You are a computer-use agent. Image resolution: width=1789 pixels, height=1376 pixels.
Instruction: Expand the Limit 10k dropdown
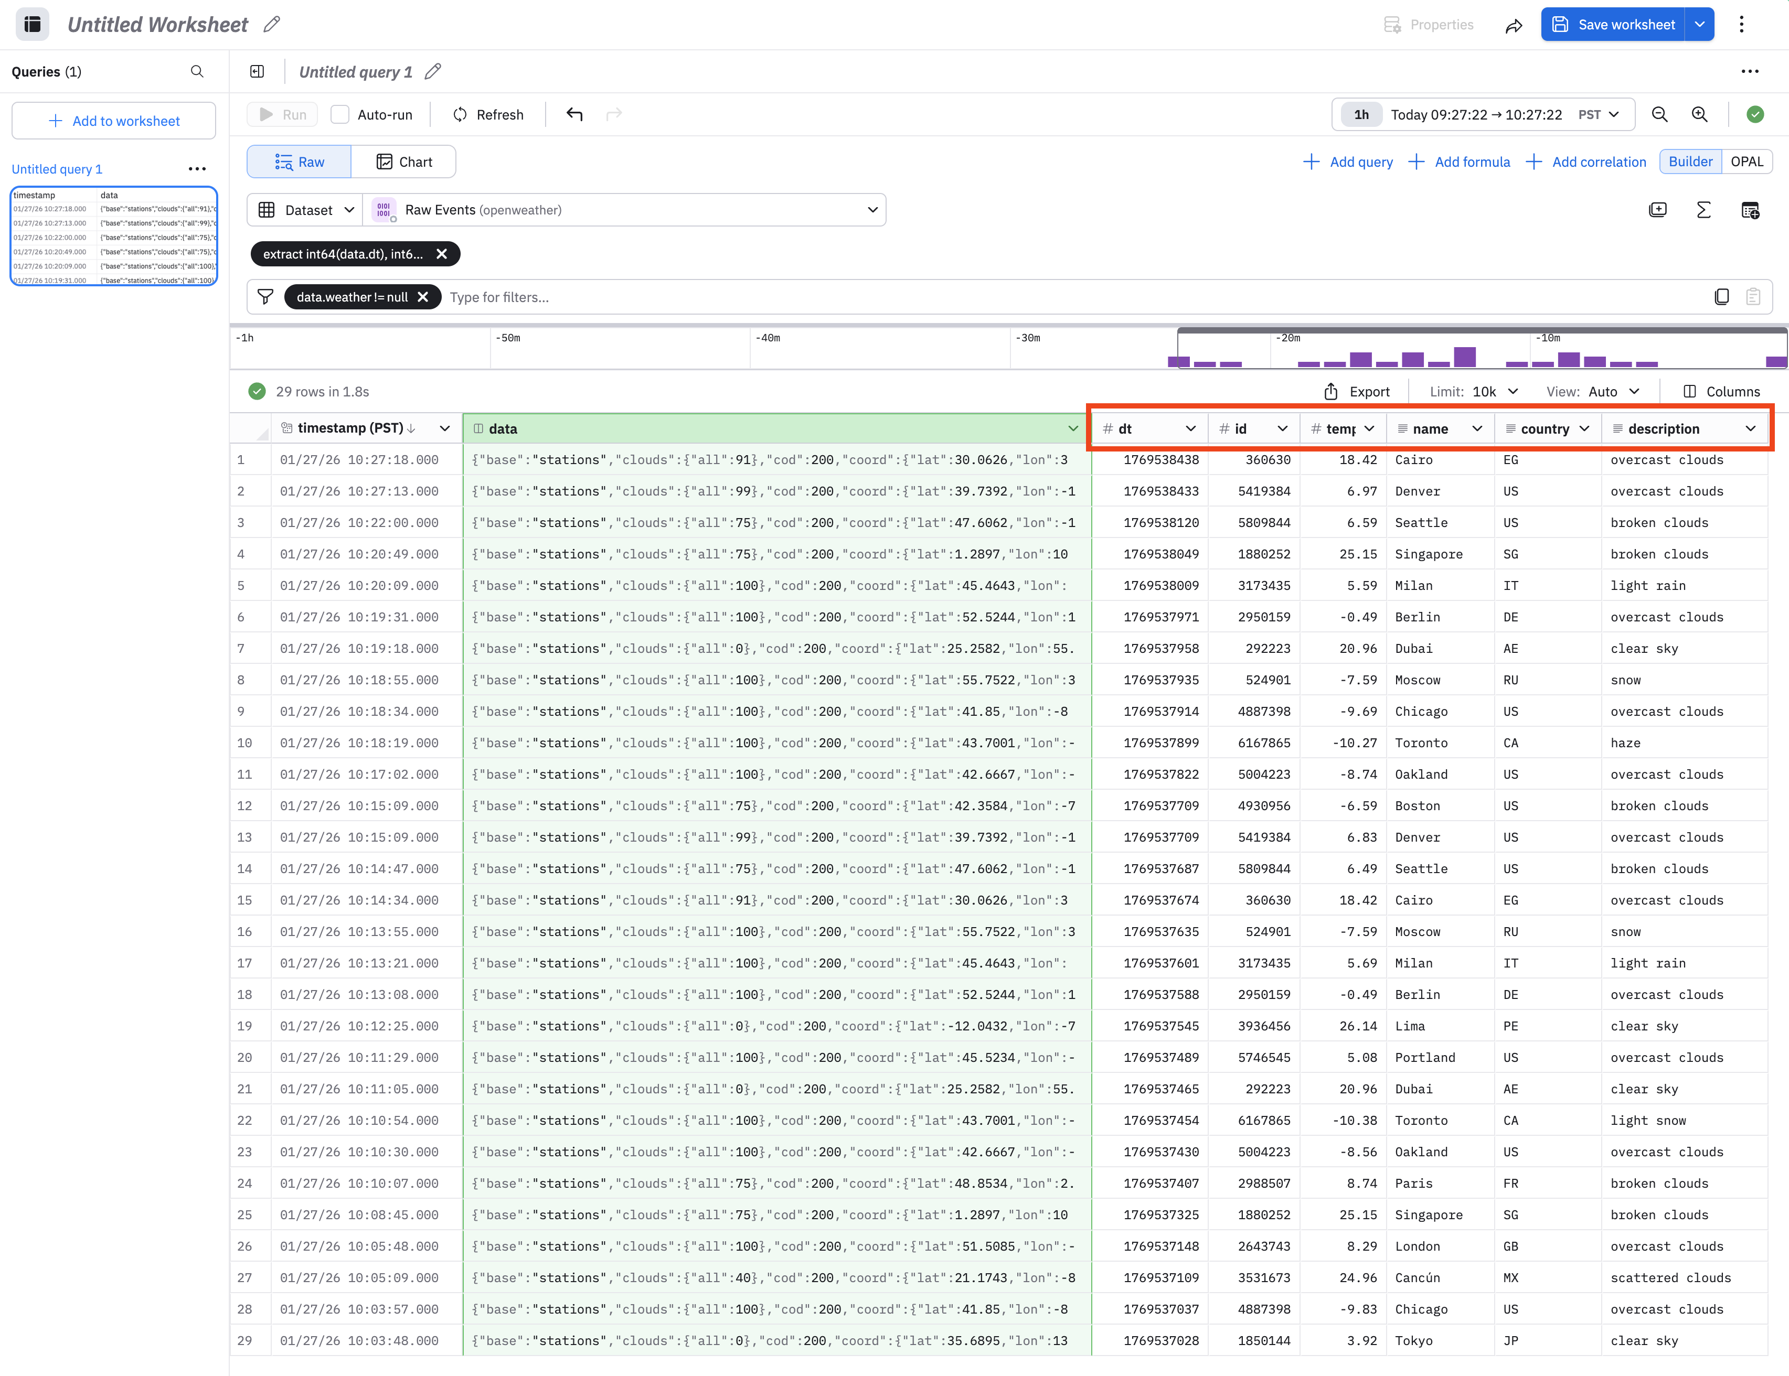[x=1494, y=391]
